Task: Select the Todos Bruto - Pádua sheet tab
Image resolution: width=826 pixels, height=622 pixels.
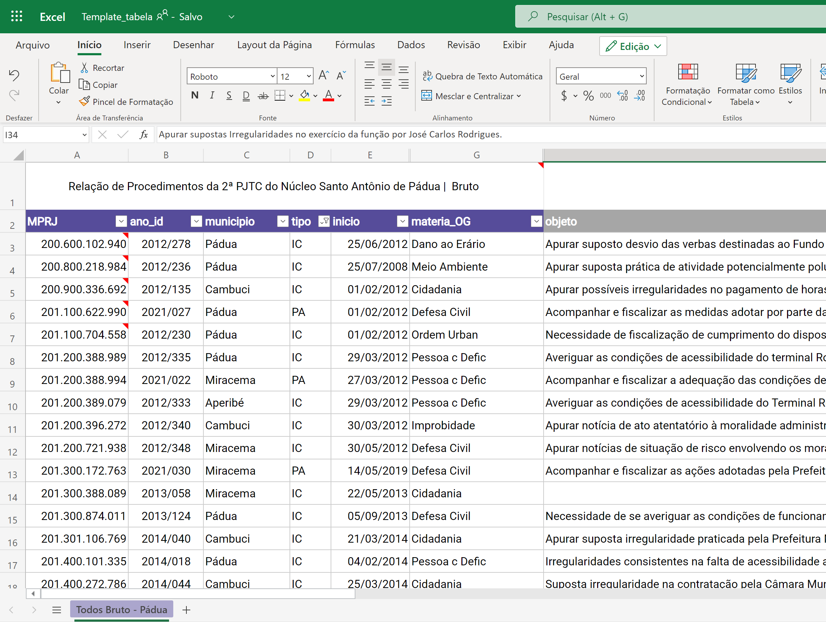Action: coord(122,610)
